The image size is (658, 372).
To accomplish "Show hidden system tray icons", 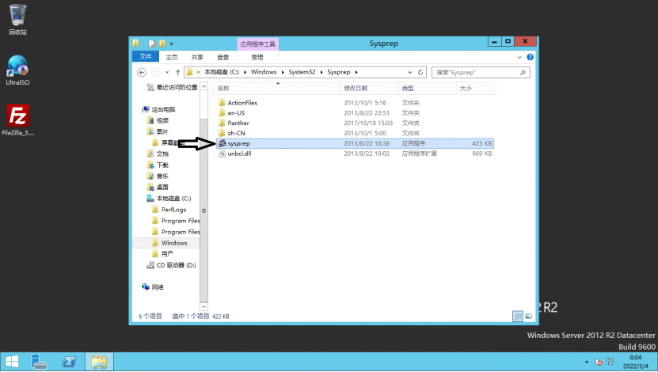I will pyautogui.click(x=586, y=362).
